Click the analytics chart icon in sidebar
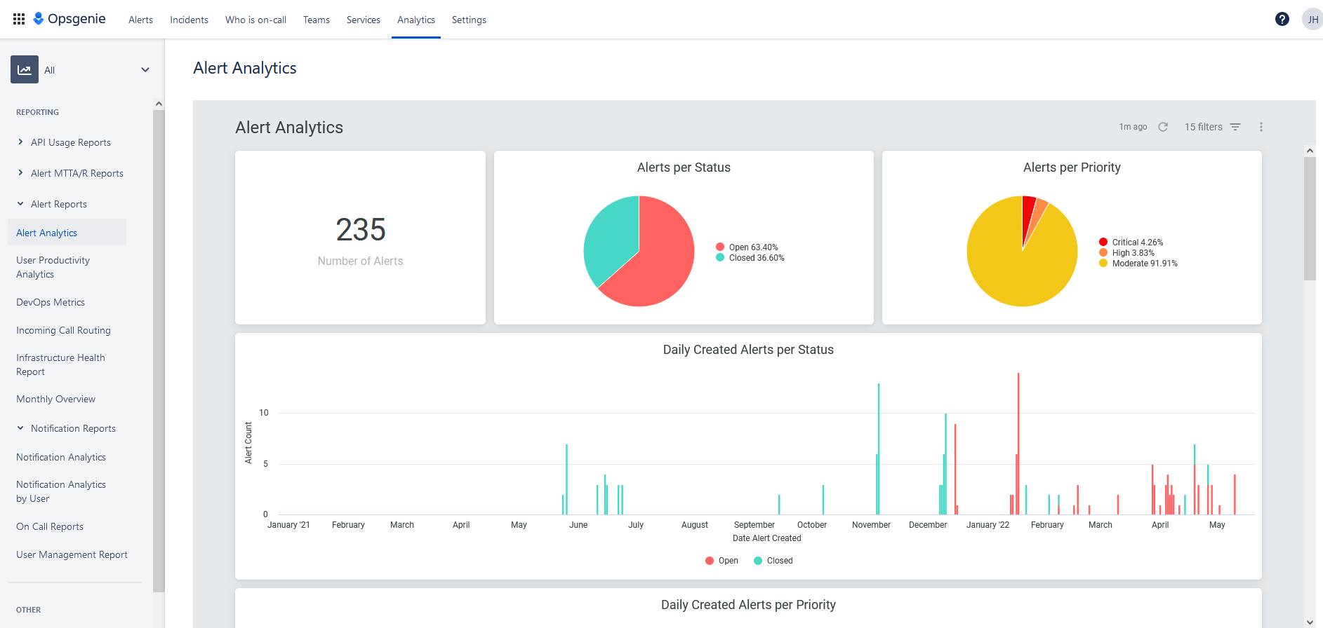This screenshot has width=1323, height=628. point(25,70)
